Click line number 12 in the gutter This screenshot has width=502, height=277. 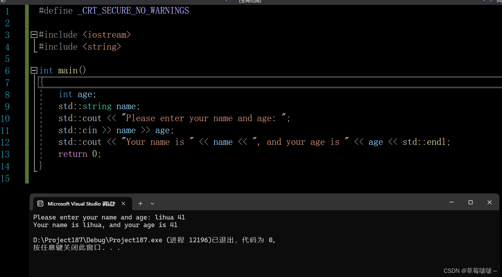5,142
